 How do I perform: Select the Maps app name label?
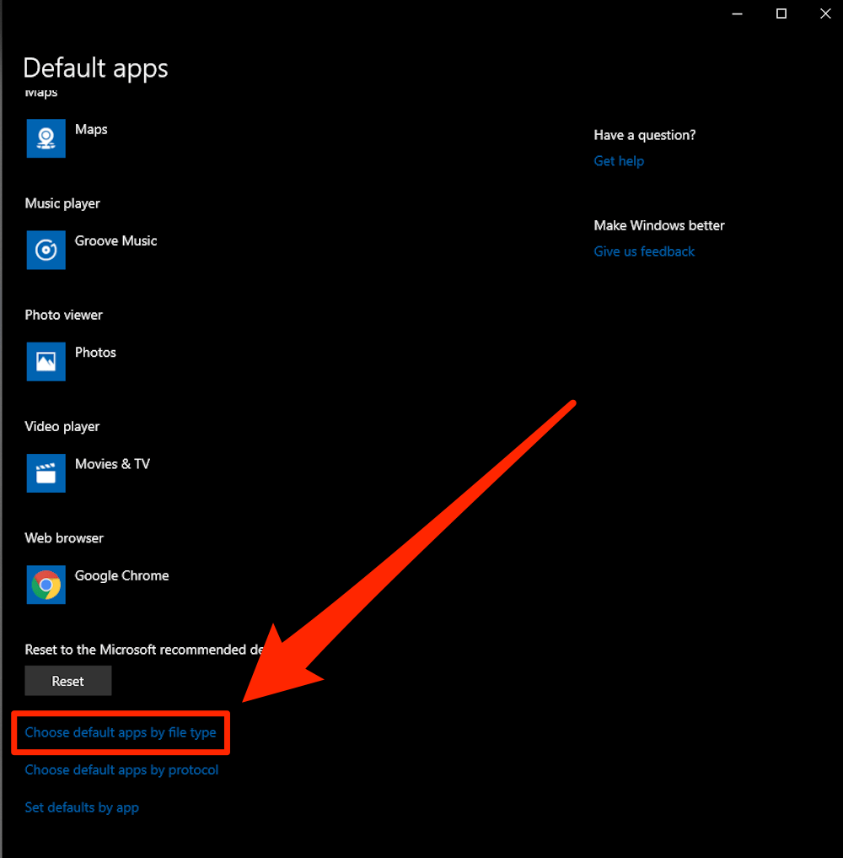(91, 130)
